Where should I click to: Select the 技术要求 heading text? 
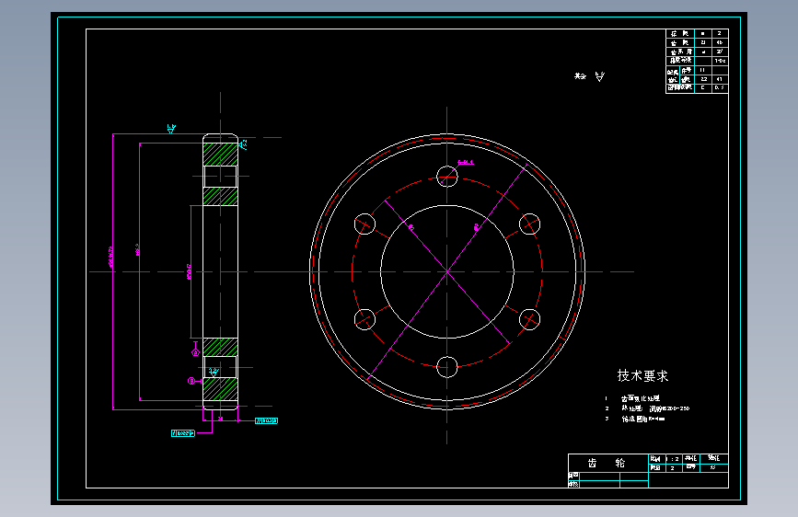pyautogui.click(x=642, y=375)
